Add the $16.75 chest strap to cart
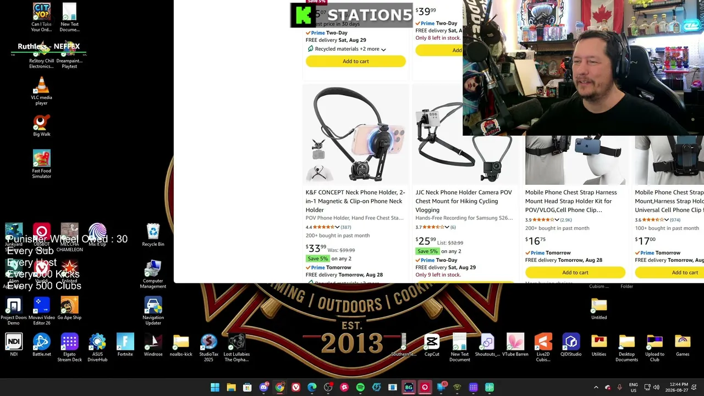 click(x=575, y=272)
